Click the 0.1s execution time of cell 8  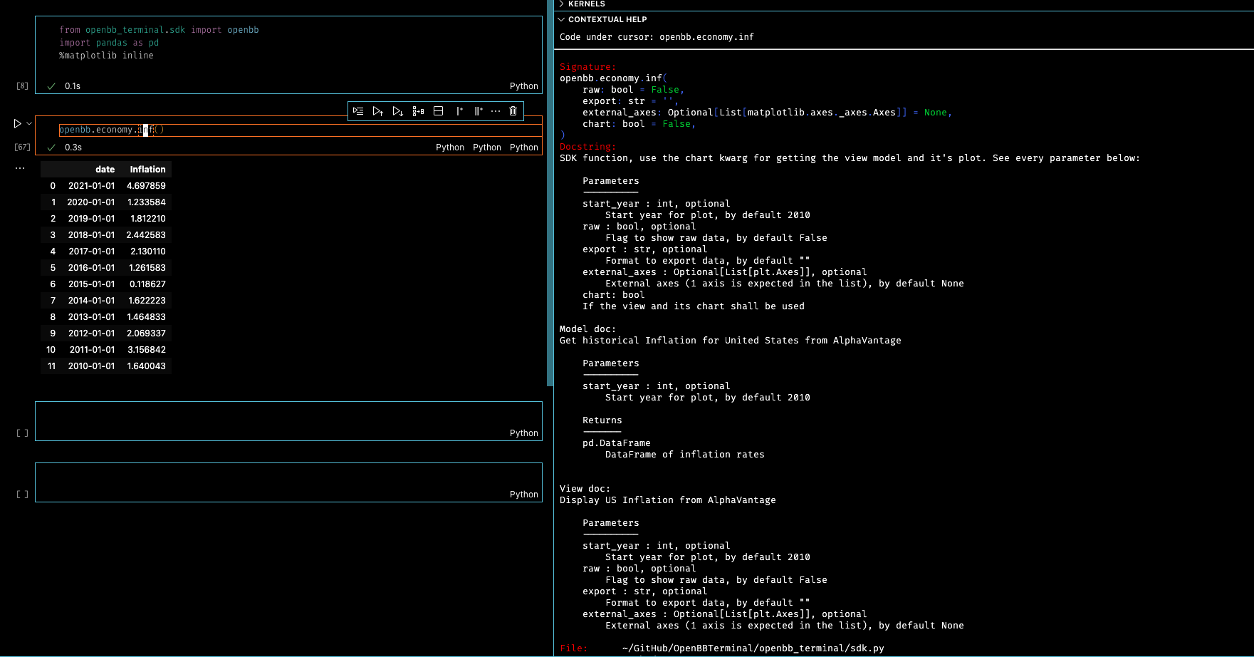[73, 86]
